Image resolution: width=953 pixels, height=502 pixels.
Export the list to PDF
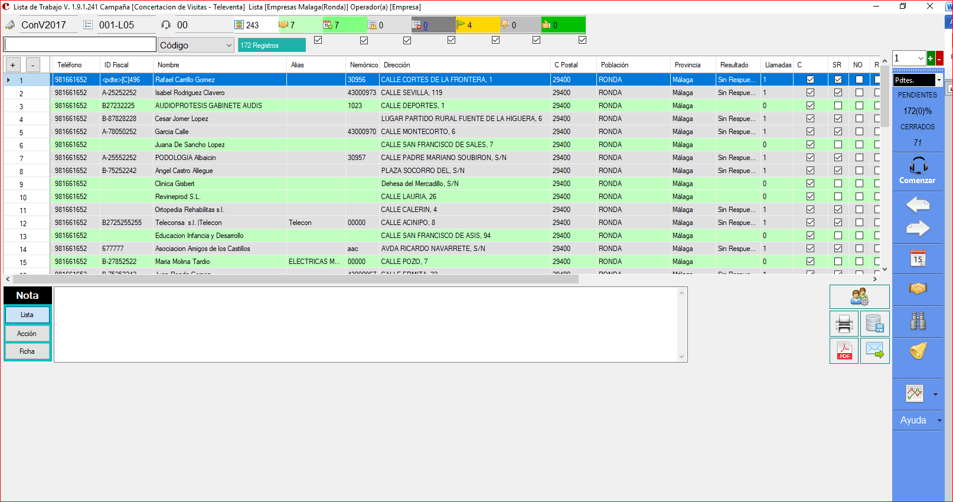tap(844, 351)
